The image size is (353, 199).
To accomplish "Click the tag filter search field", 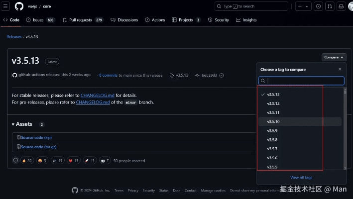I will click(x=301, y=81).
